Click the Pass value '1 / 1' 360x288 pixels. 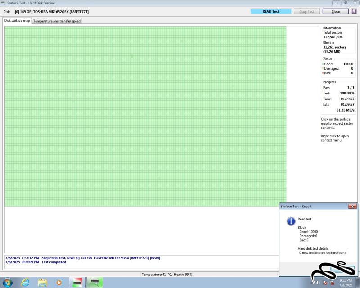[351, 88]
